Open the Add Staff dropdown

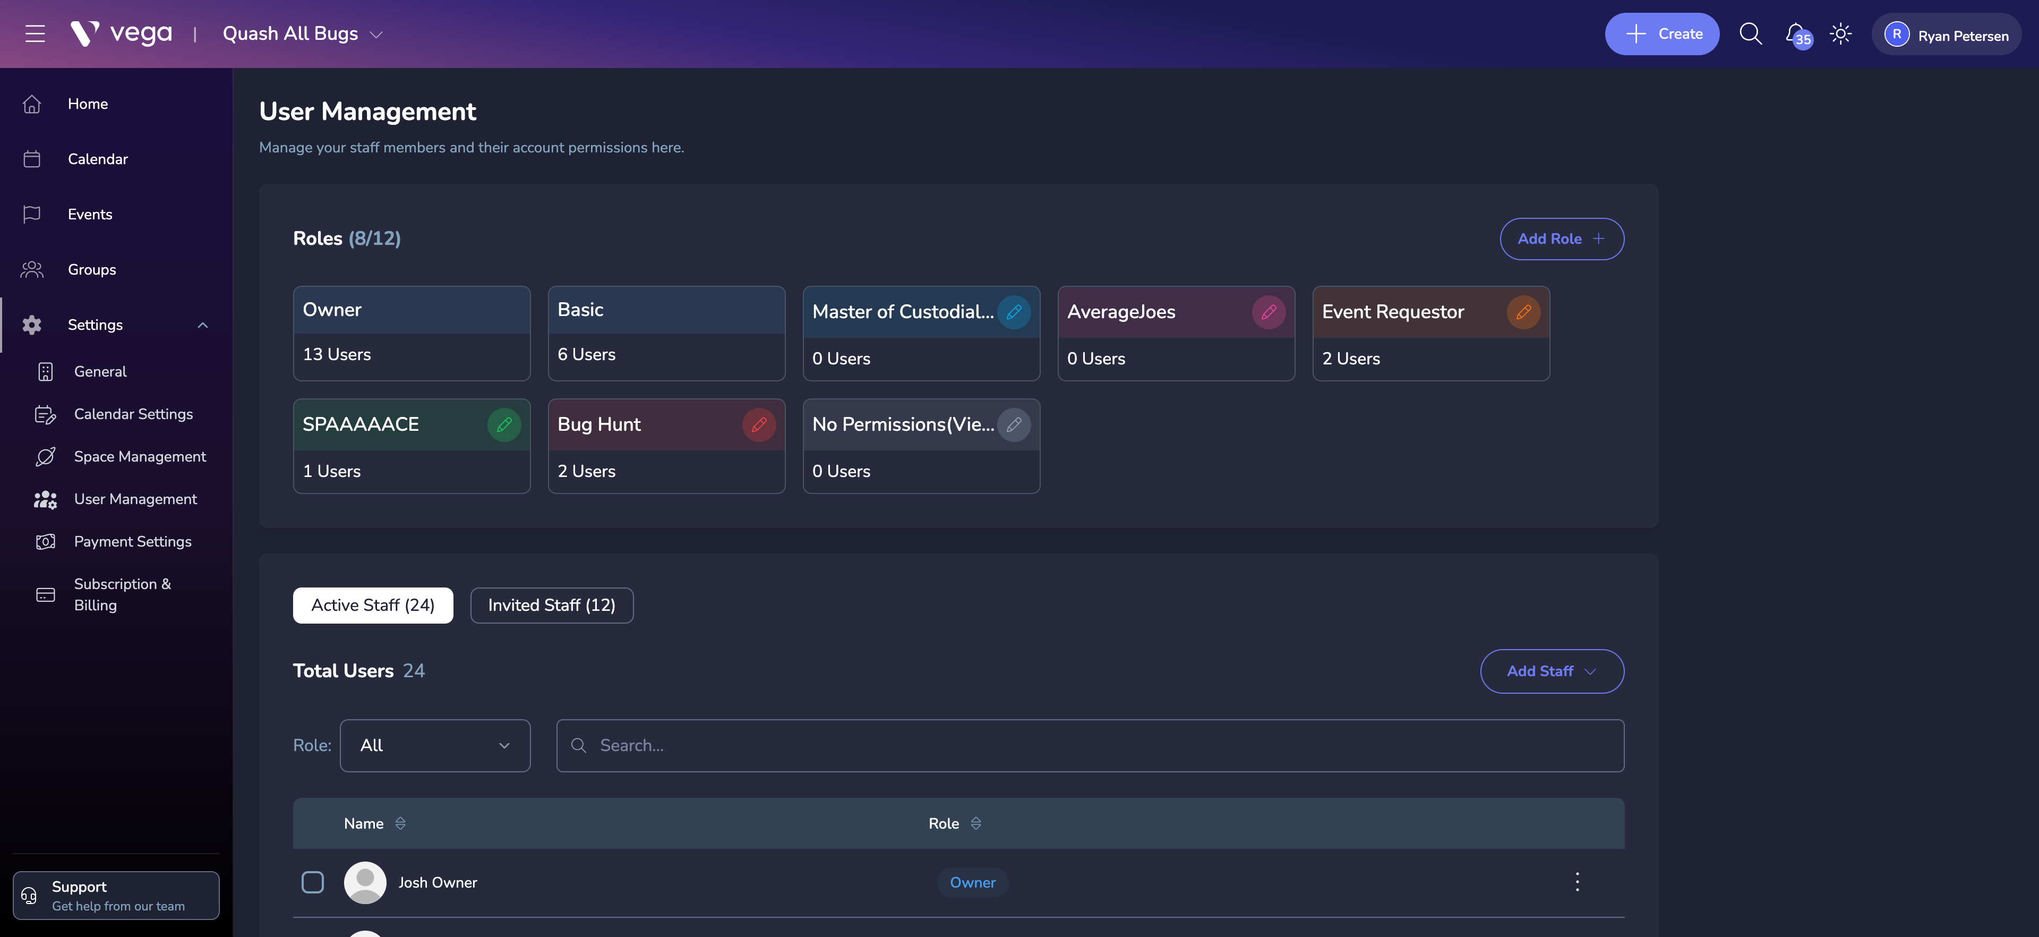pos(1550,671)
